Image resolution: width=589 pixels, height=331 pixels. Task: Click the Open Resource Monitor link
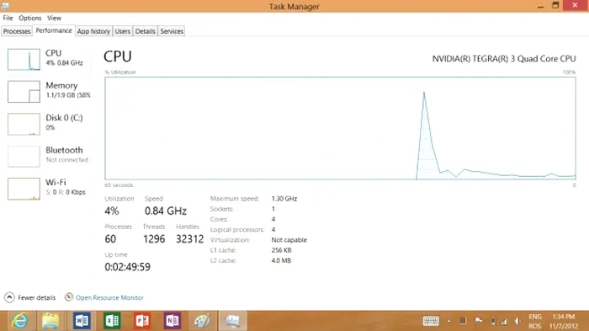point(109,297)
